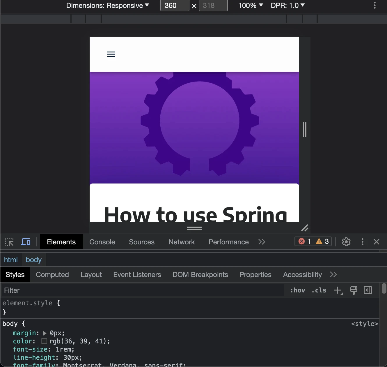Click the gear hero image on the page
The height and width of the screenshot is (367, 387).
[x=194, y=128]
